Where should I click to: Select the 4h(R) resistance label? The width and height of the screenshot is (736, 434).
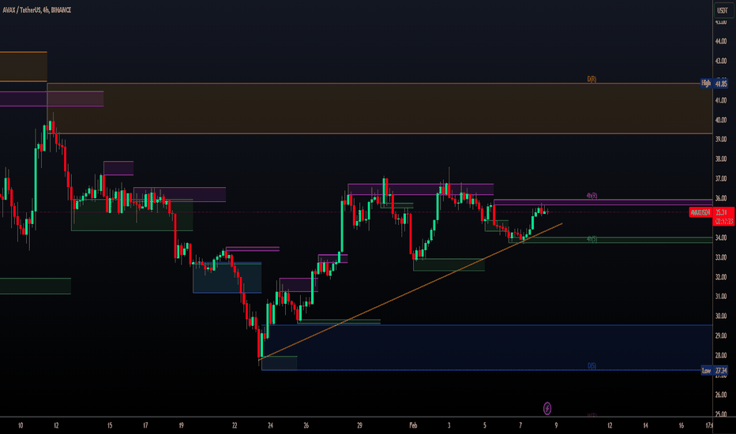592,196
